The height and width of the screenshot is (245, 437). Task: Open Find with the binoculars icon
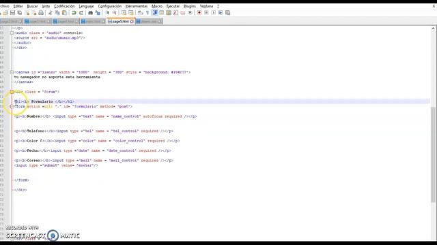[x=90, y=13]
